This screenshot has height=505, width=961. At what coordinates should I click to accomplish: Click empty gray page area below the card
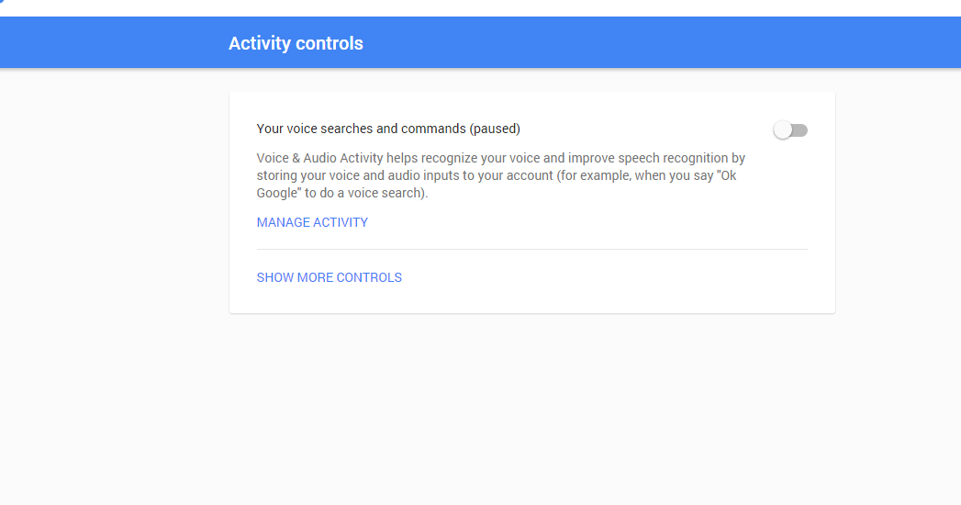point(532,413)
